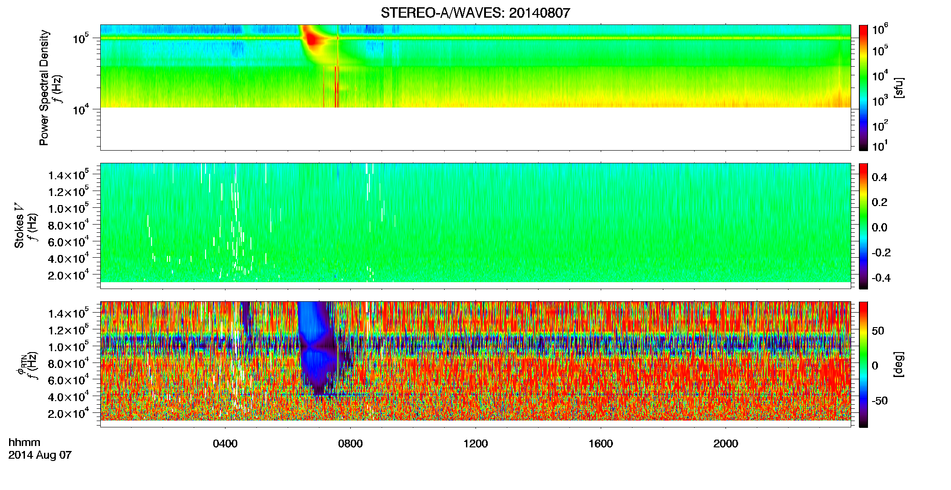Click the 8.0×10⁴ tick of the φ RTN panel

coord(69,364)
